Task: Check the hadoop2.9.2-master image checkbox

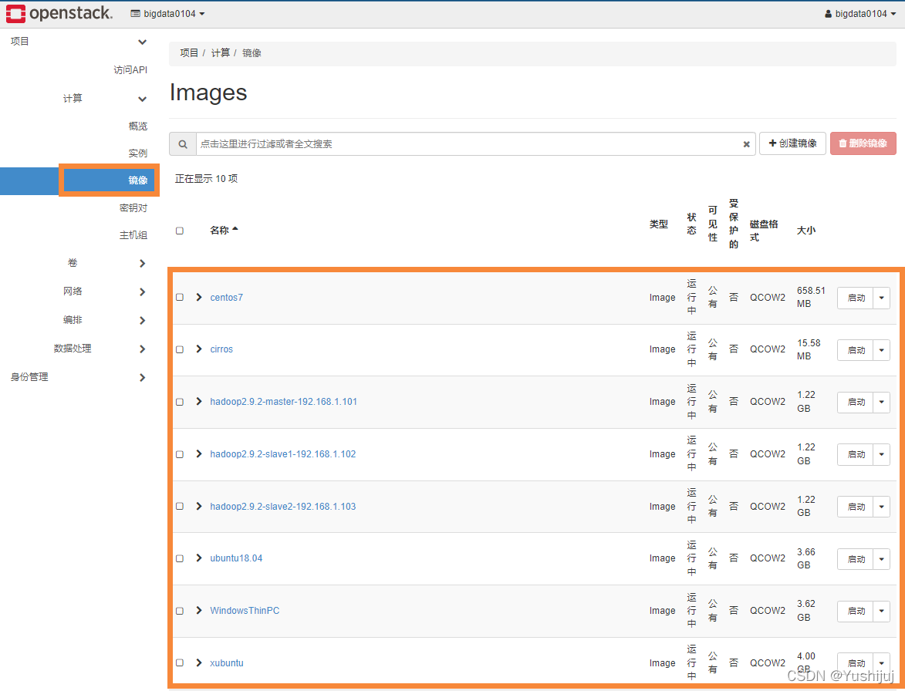Action: [x=180, y=402]
